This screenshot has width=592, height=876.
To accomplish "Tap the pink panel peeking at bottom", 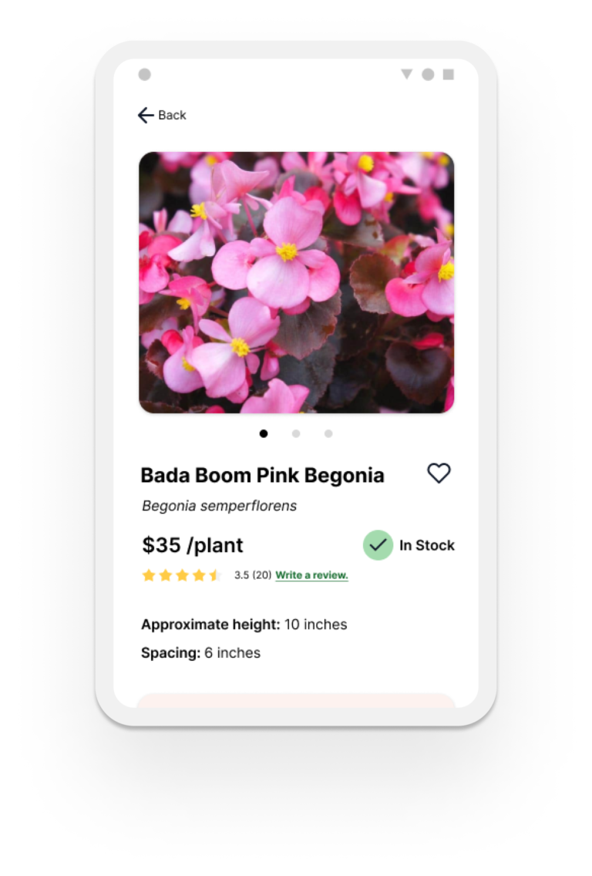I will click(296, 701).
